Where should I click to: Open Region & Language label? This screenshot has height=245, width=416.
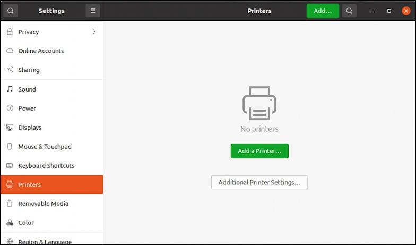point(45,241)
